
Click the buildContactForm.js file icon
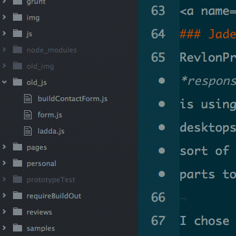(28, 99)
